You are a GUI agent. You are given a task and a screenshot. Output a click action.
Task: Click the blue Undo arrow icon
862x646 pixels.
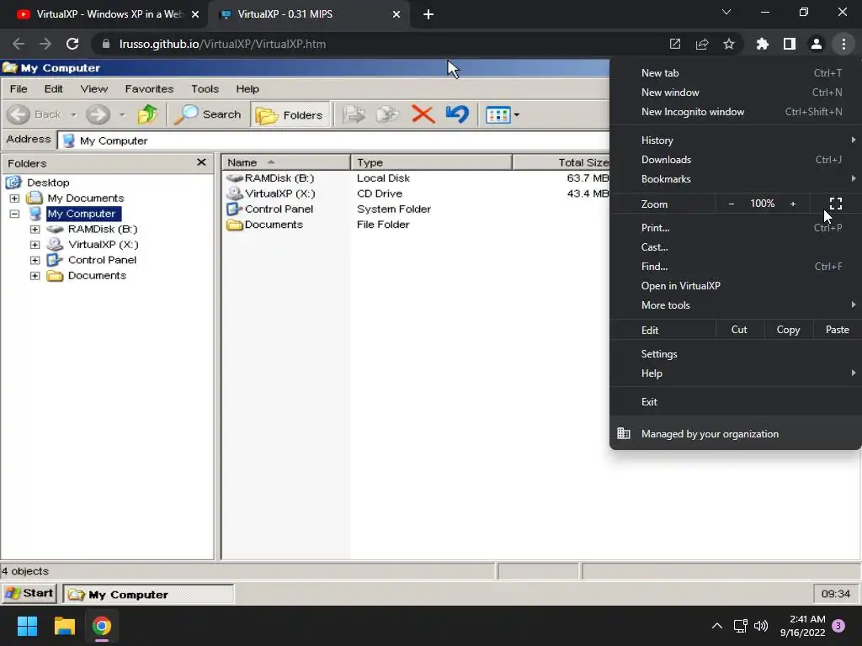pyautogui.click(x=457, y=114)
